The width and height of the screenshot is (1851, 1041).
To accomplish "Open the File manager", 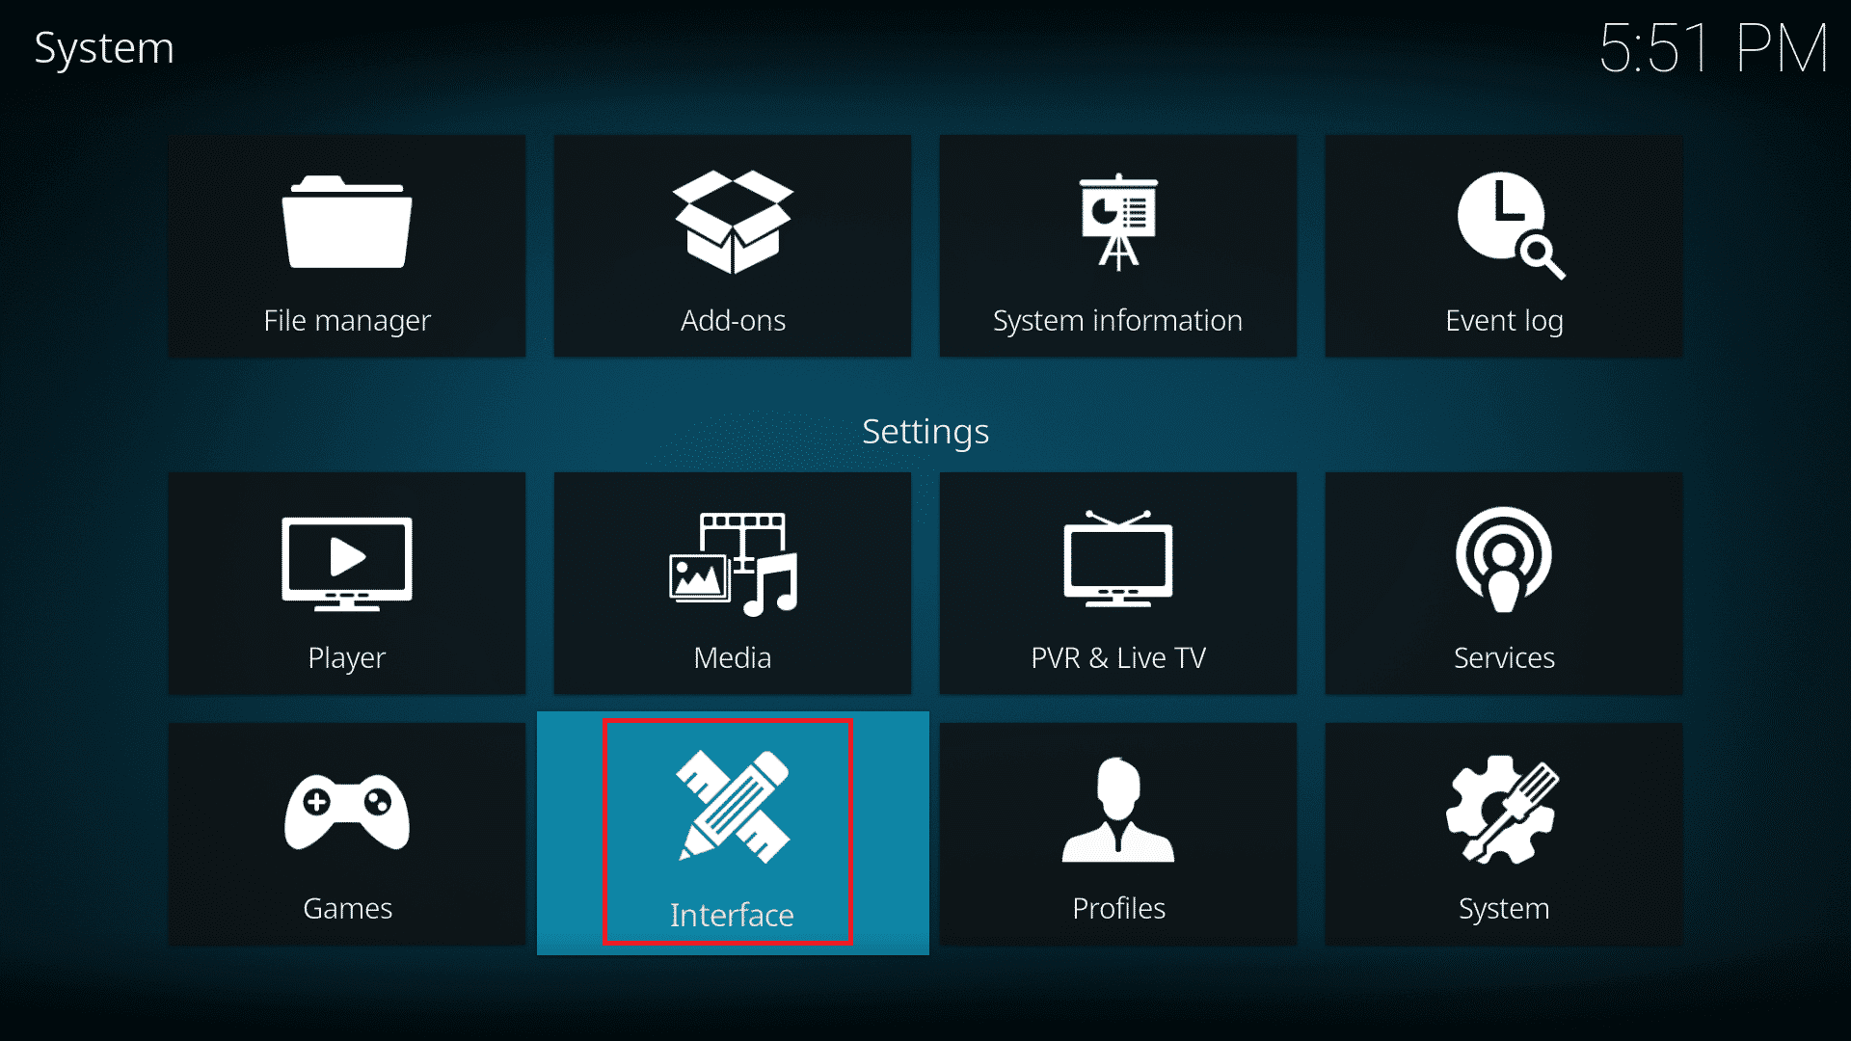I will click(347, 244).
